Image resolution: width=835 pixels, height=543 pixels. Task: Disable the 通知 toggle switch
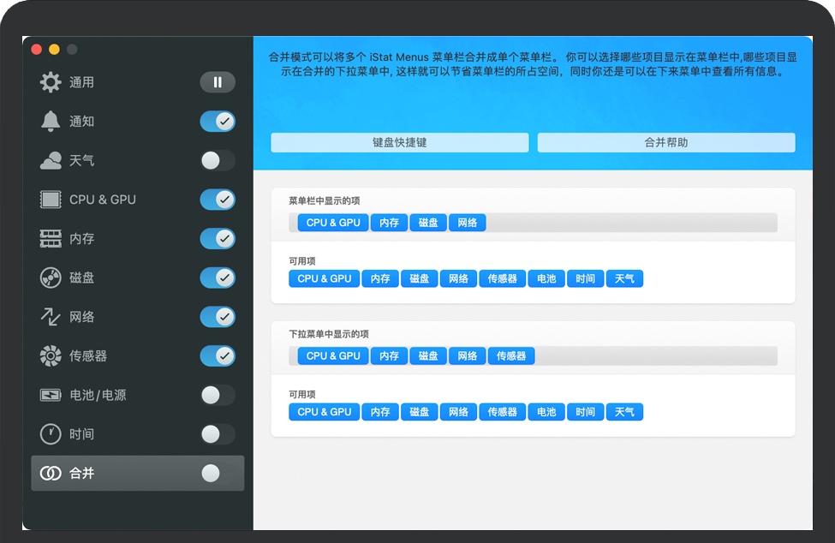coord(218,122)
